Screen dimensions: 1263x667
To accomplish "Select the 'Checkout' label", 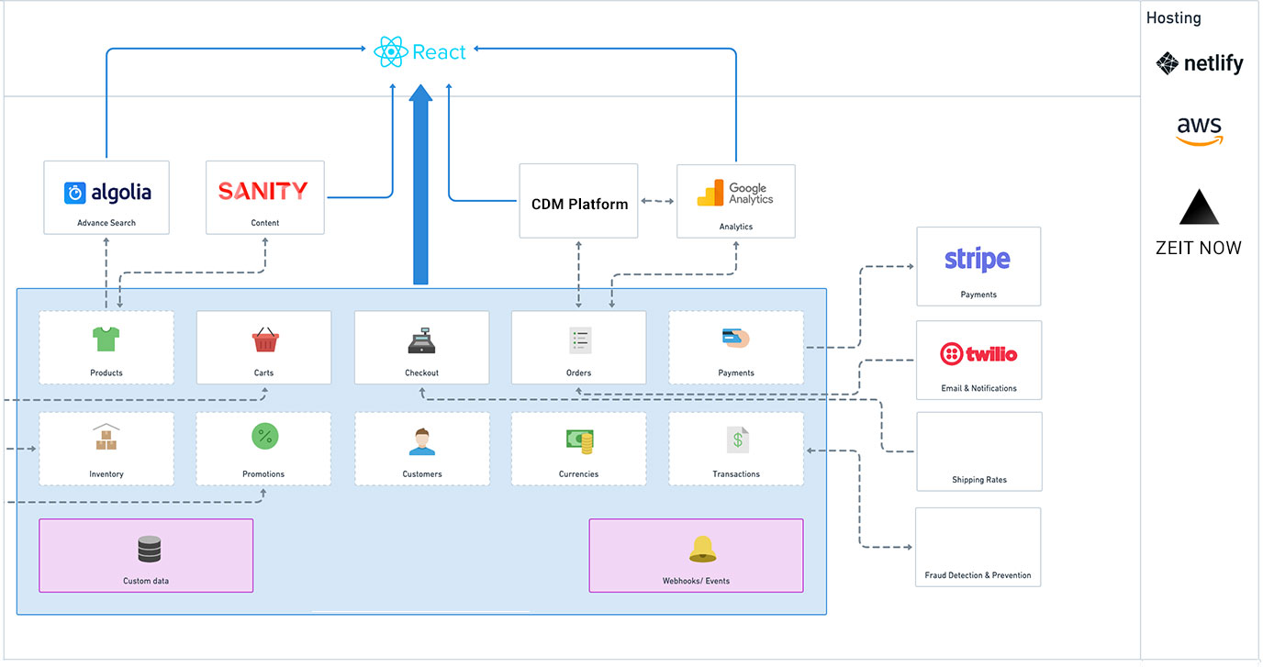I will (422, 373).
